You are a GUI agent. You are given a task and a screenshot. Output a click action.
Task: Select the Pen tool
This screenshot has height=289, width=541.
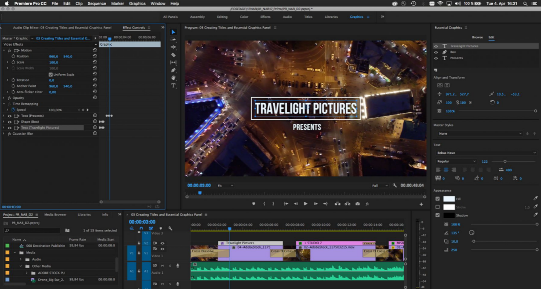click(173, 70)
